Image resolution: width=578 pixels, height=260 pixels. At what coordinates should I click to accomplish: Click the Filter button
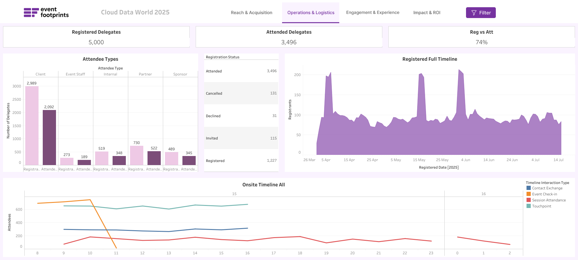tap(480, 13)
